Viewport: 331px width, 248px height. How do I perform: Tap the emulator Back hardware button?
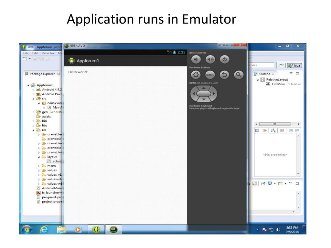[x=224, y=75]
